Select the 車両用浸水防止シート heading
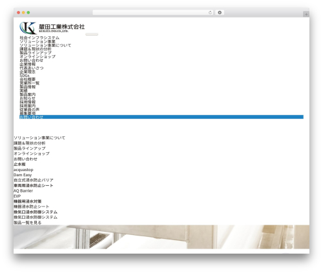The height and width of the screenshot is (273, 323). 34,185
